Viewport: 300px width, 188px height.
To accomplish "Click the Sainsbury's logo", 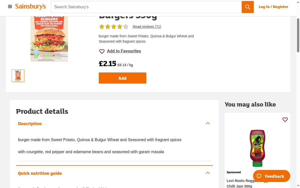I will (30, 7).
